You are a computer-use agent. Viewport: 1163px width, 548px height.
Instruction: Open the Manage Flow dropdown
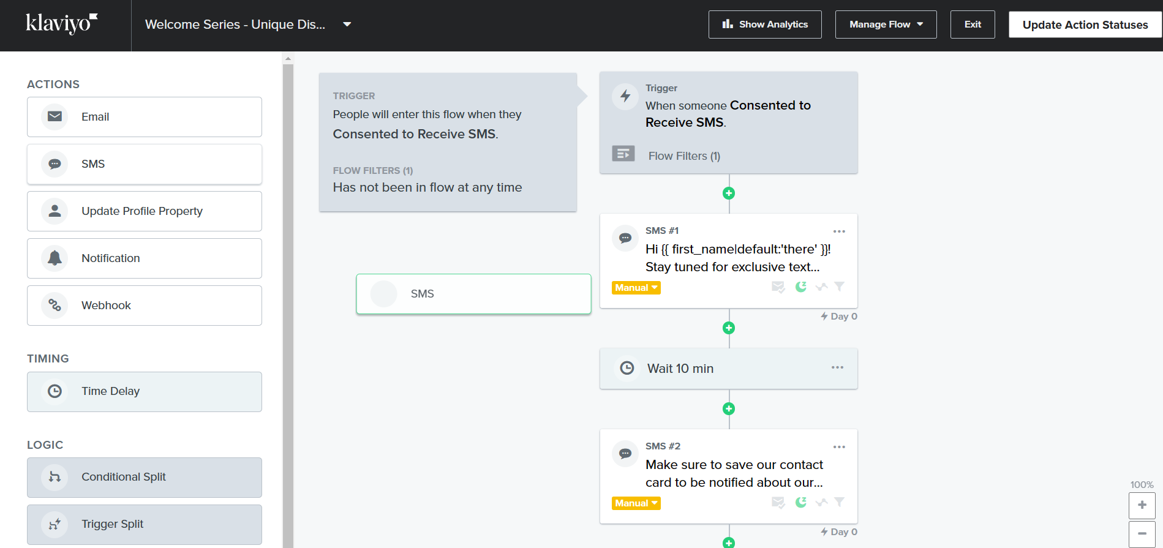click(886, 24)
